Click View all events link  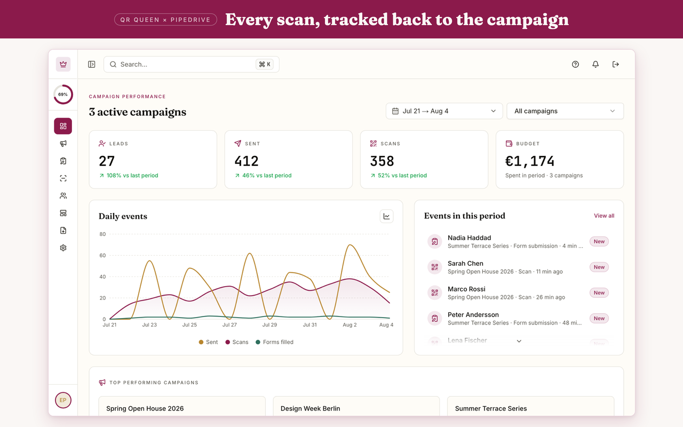click(604, 216)
